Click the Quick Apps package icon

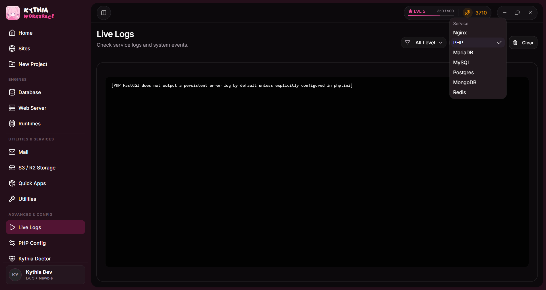click(x=12, y=183)
